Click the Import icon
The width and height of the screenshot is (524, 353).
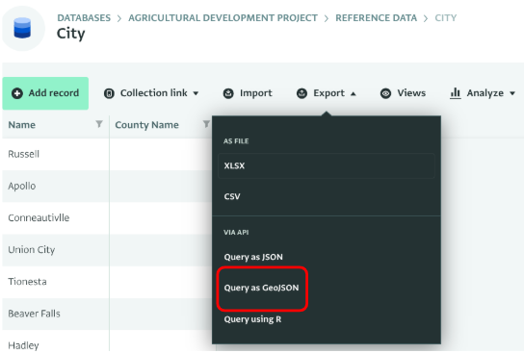pos(228,93)
